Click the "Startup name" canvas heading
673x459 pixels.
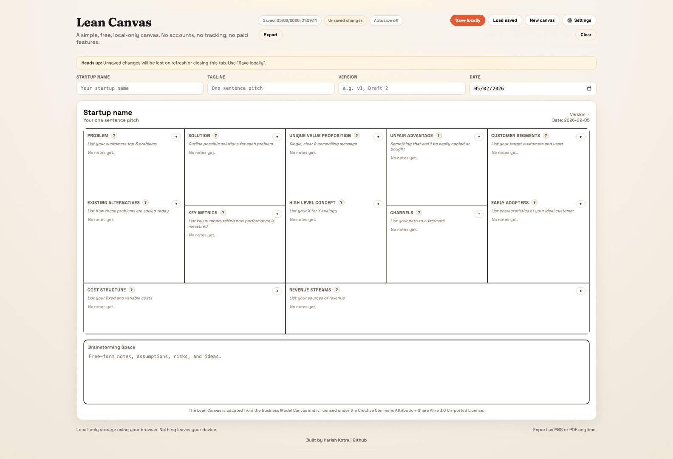click(x=107, y=113)
